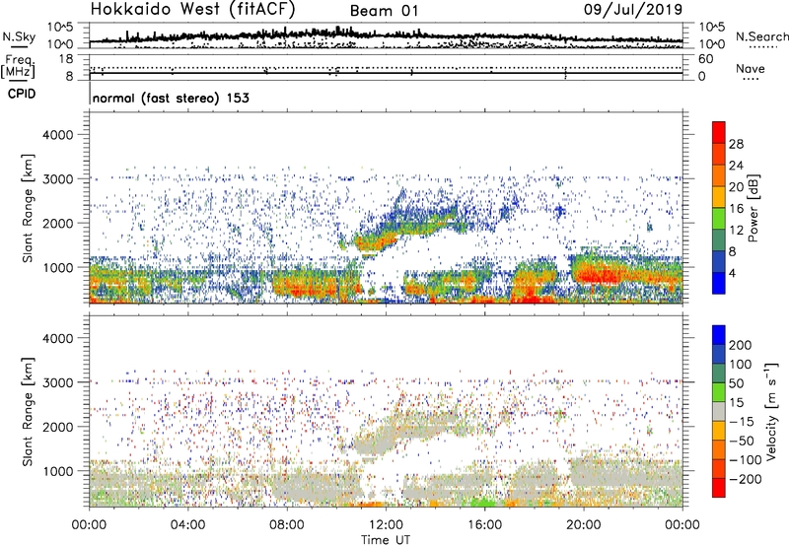Click Power color bar segment between 4 and 8
The width and height of the screenshot is (789, 546).
[x=719, y=262]
